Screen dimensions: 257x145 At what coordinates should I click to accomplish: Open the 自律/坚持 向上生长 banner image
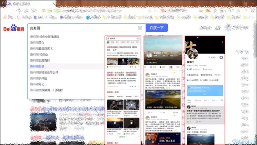click(163, 139)
